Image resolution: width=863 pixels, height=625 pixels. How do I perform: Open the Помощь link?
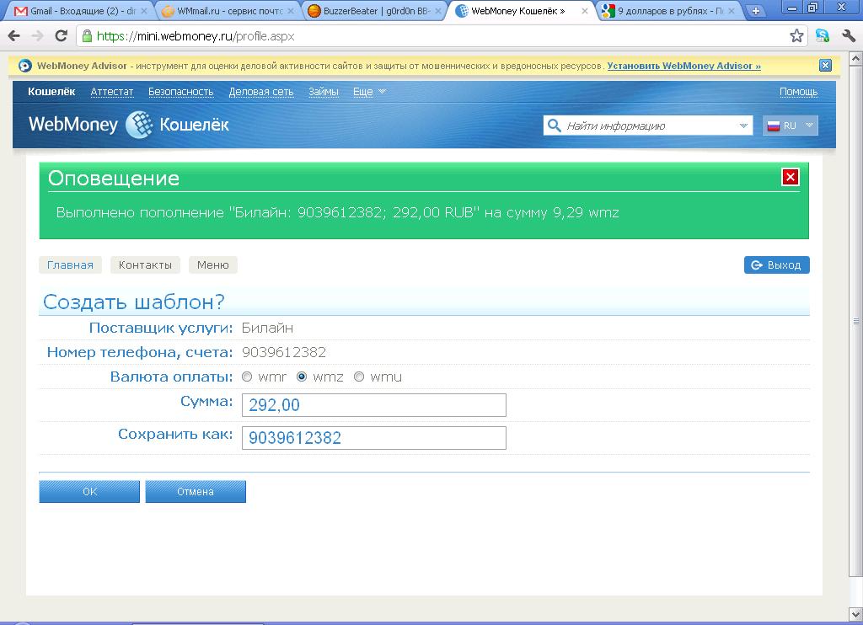tap(799, 92)
